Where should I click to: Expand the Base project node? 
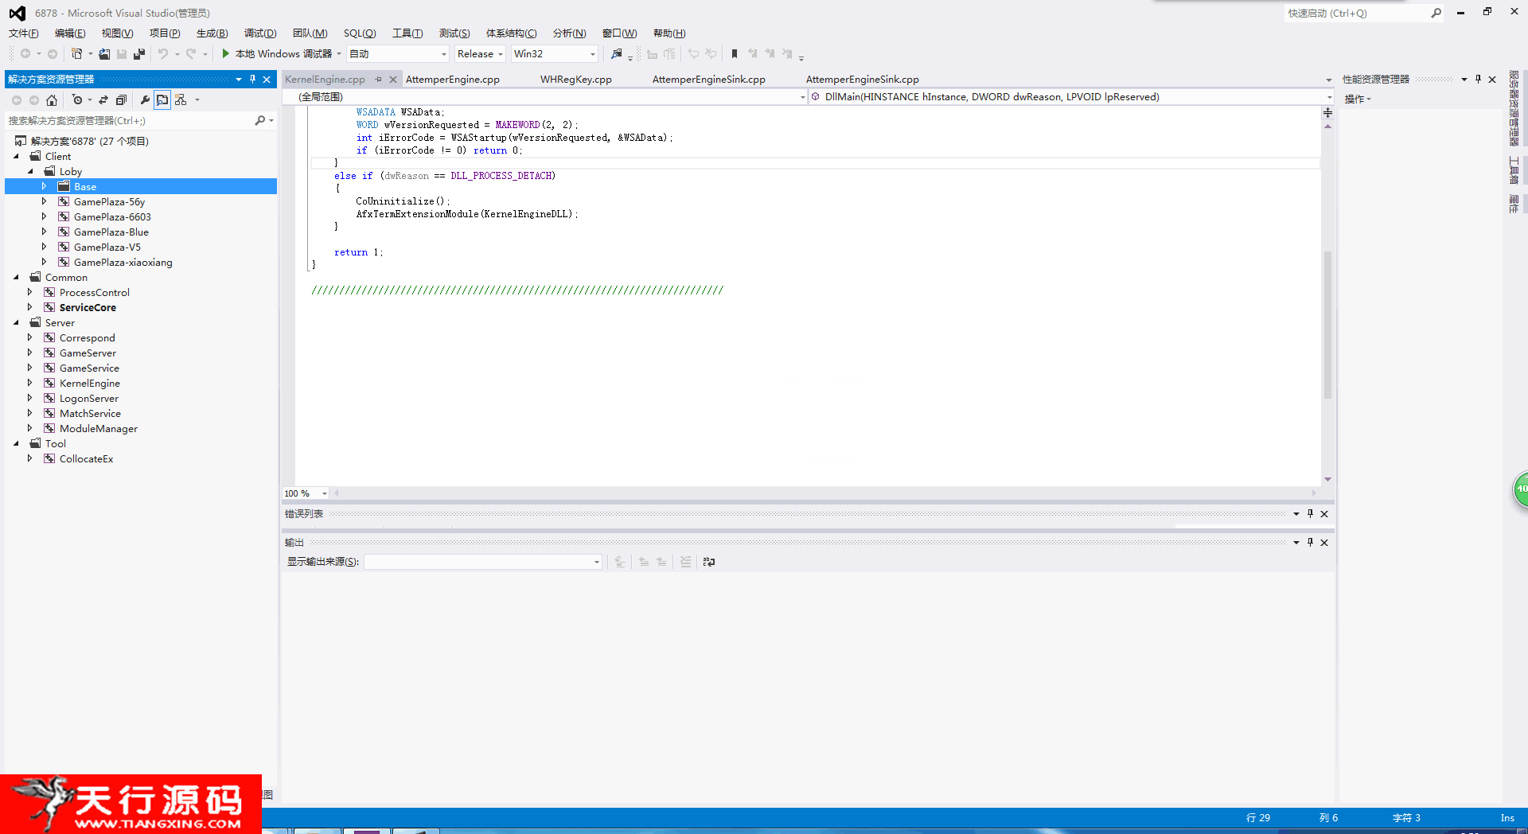pyautogui.click(x=45, y=186)
